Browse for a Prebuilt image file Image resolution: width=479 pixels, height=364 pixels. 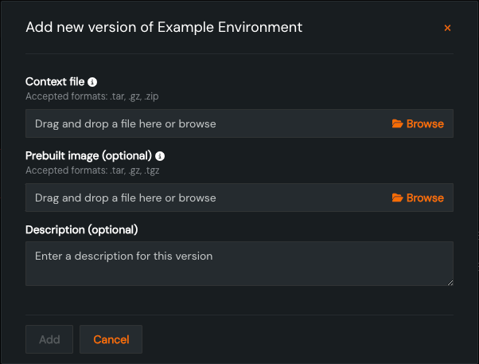[x=418, y=198]
